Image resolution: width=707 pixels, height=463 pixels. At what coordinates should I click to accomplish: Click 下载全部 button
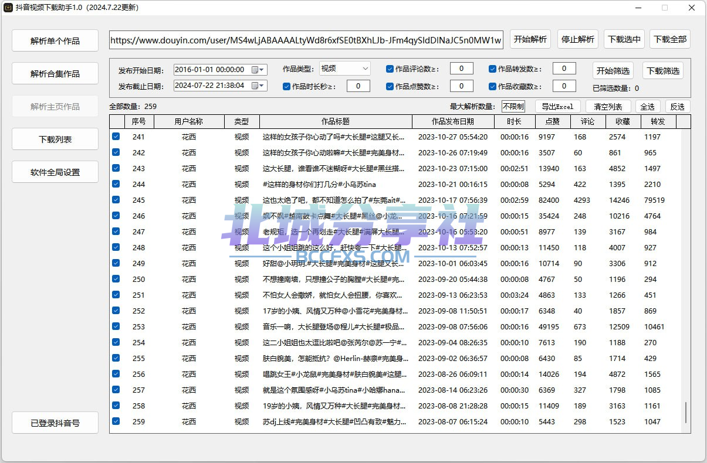[670, 39]
